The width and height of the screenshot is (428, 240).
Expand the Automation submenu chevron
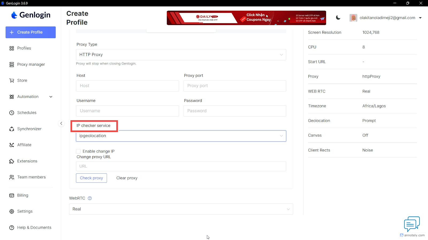[x=51, y=97]
